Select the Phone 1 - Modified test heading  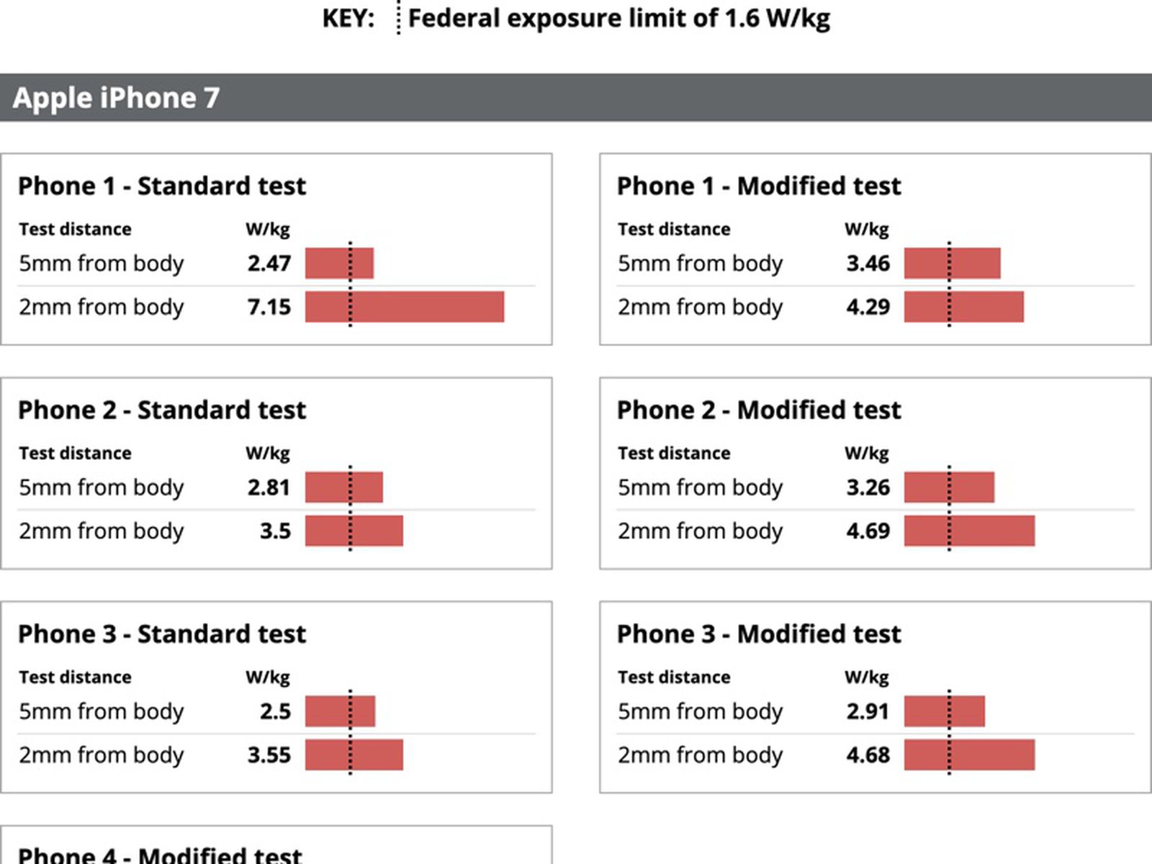coord(759,186)
